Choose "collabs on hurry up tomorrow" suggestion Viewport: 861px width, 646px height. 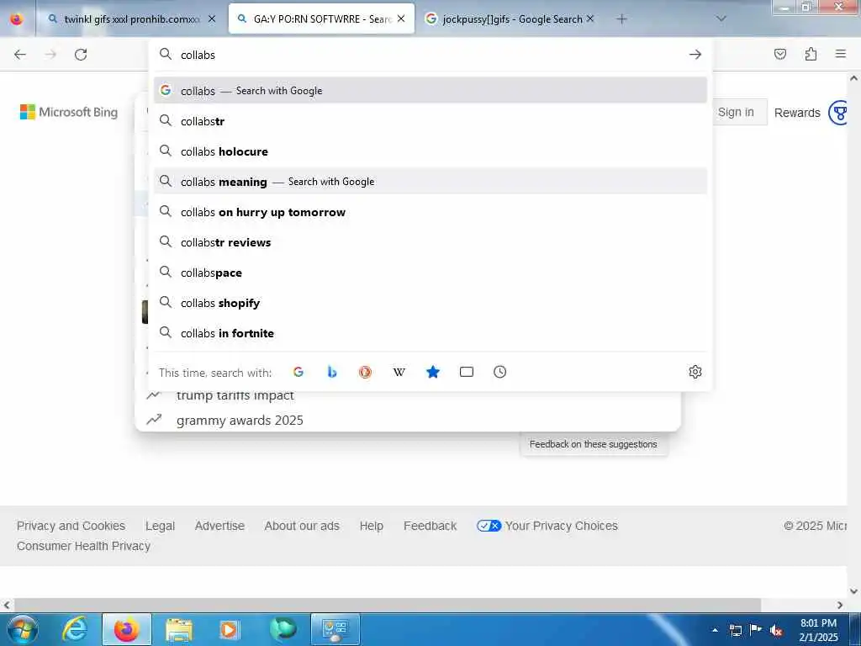click(430, 212)
